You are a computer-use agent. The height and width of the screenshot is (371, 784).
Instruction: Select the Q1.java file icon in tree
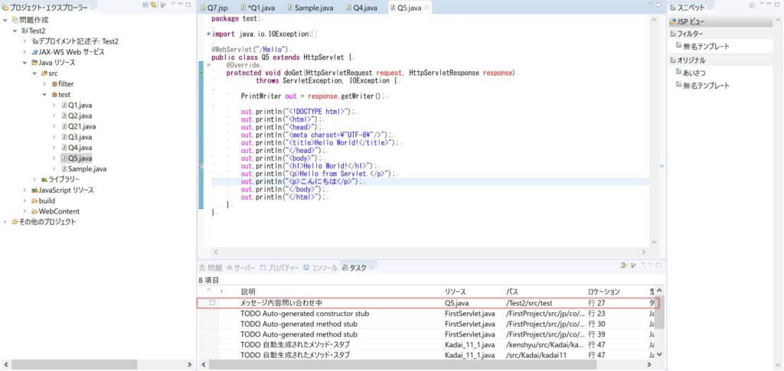(64, 106)
